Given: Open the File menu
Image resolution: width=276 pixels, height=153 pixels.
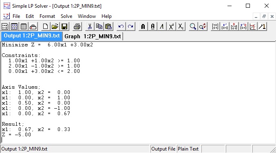Looking at the screenshot, I should tap(16, 16).
